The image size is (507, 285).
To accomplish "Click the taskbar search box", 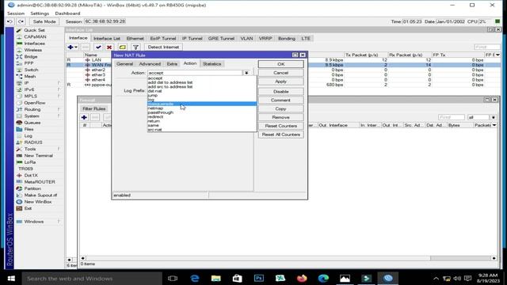I will pyautogui.click(x=92, y=278).
